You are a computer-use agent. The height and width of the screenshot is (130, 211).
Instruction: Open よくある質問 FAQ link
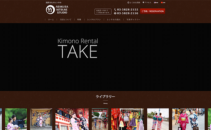(134, 2)
